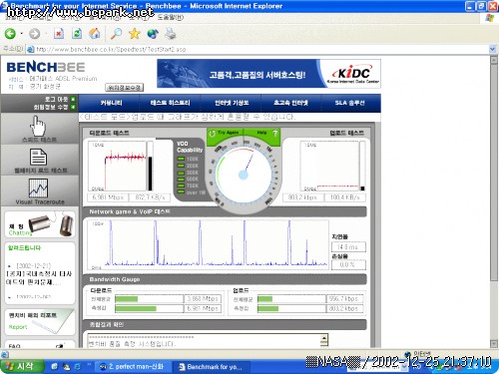Click the 로그 아웃 link
The height and width of the screenshot is (374, 499).
[57, 99]
